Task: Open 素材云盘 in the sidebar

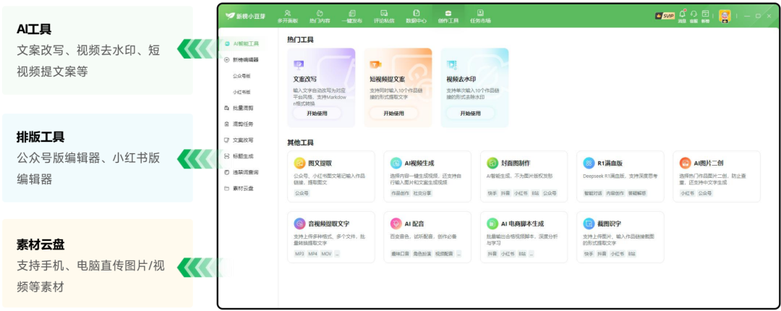Action: 239,188
